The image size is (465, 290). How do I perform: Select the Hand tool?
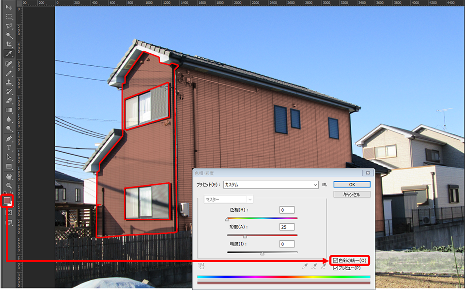click(x=9, y=177)
